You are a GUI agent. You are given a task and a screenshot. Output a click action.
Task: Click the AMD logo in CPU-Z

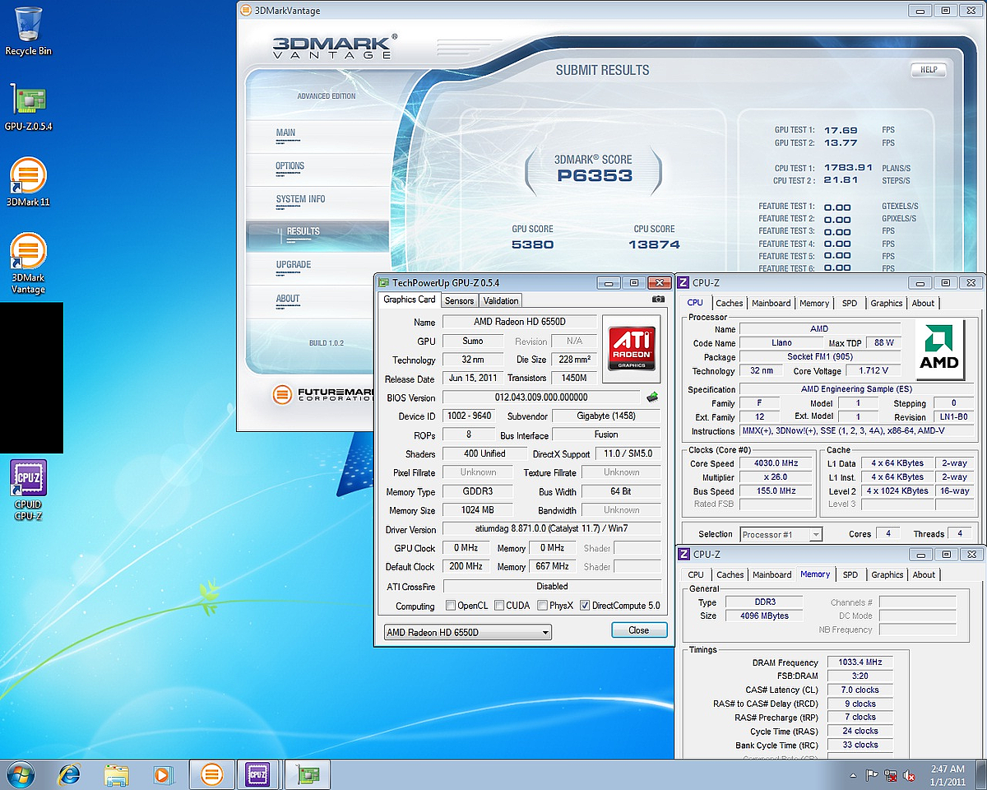click(x=939, y=350)
